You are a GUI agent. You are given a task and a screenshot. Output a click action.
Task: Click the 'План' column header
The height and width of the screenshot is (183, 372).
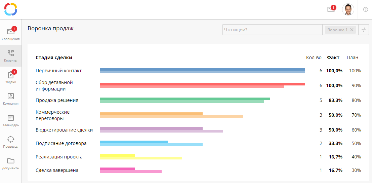[353, 58]
